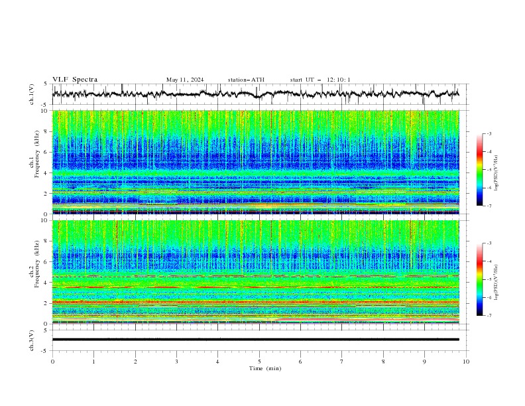Click the ch.3 flat black trace

click(255, 340)
